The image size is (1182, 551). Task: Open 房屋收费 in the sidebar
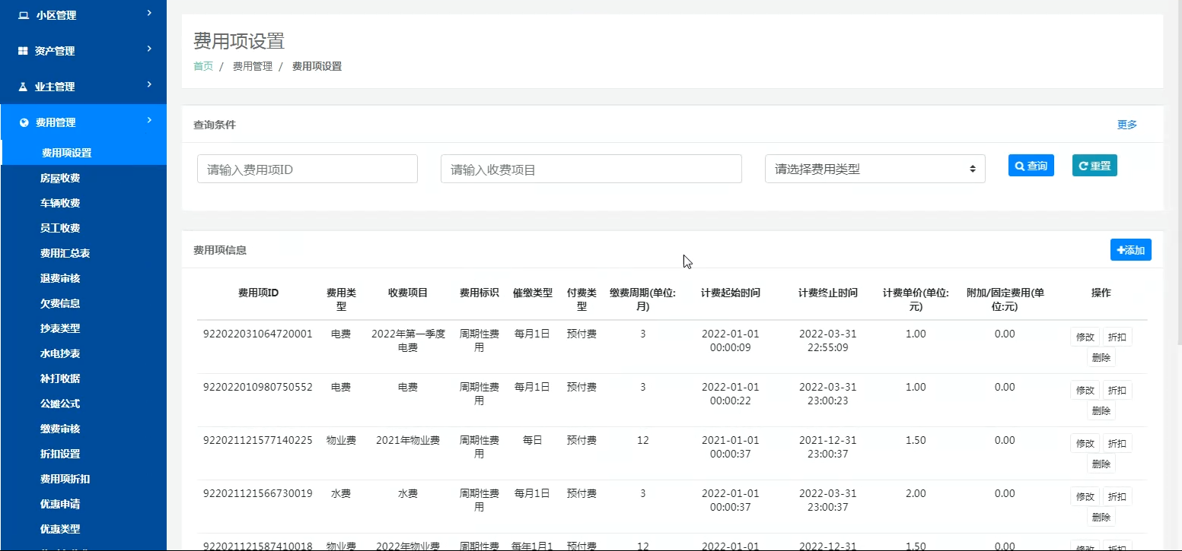[x=60, y=178]
